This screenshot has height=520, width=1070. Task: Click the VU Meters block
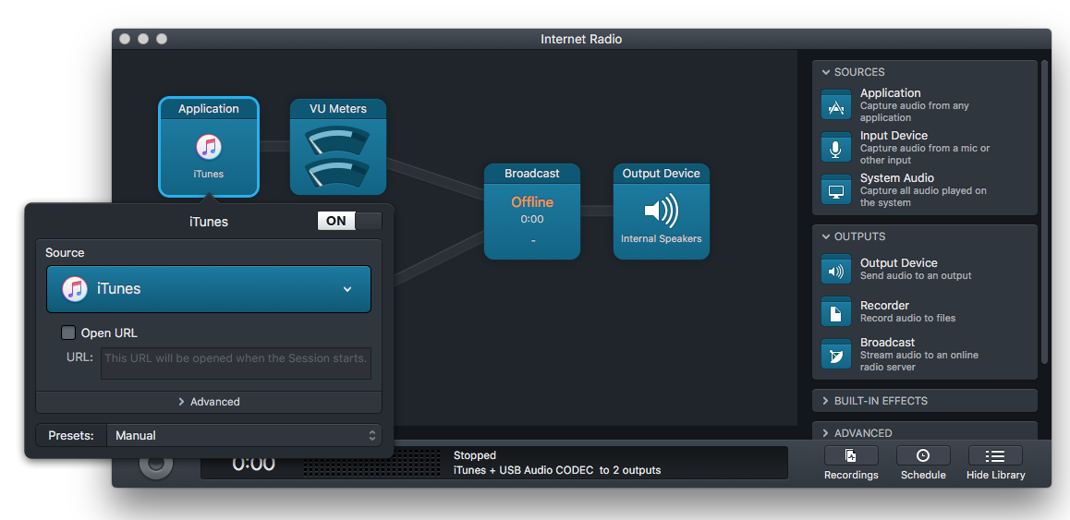pyautogui.click(x=338, y=147)
